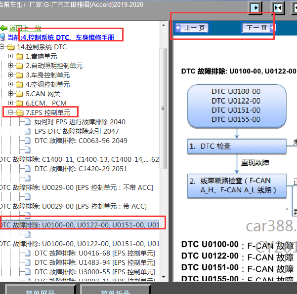Open DTC 故障排除: U3000-55 [EPS 控制单元]
The width and height of the screenshot is (297, 294).
(95, 272)
